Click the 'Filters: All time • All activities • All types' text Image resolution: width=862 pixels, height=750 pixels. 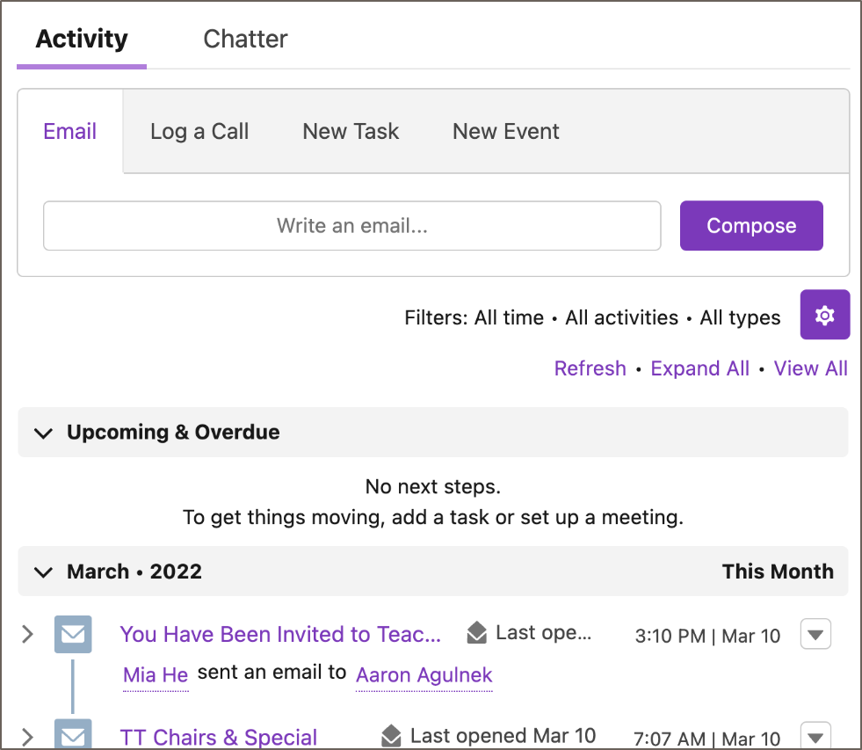tap(592, 317)
